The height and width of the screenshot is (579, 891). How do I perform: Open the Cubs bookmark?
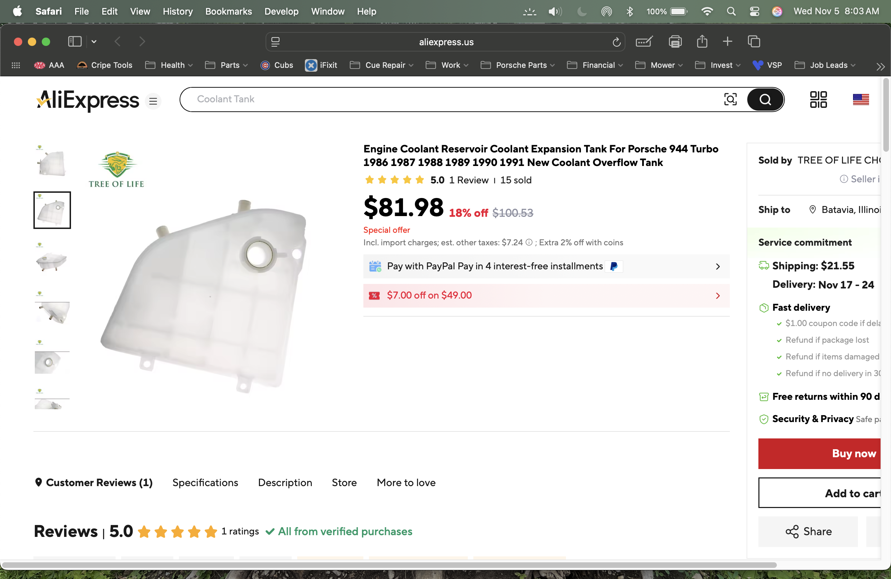(x=277, y=65)
